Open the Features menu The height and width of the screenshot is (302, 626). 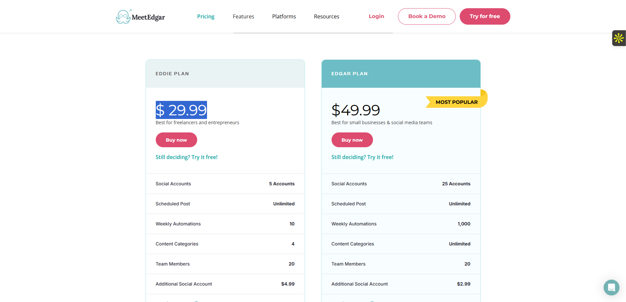click(x=243, y=16)
